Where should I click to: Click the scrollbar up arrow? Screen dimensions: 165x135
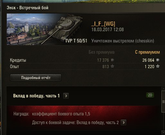[163, 89]
